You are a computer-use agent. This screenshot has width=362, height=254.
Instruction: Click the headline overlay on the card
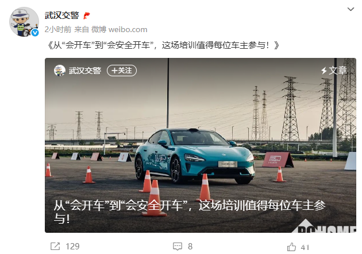point(190,212)
